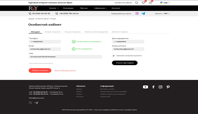Image resolution: width=198 pixels, height=114 pixels.
Task: Switch to the Змінити пароль tab
Action: point(120,32)
